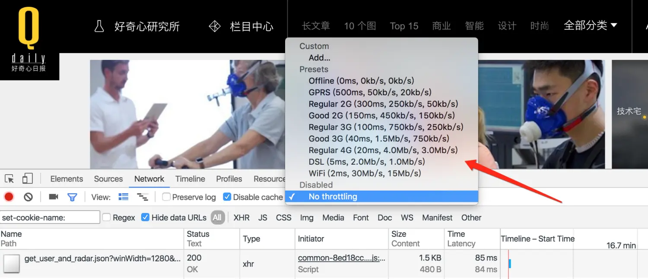Open the 栏目中心 link
This screenshot has height=279, width=648.
[252, 27]
